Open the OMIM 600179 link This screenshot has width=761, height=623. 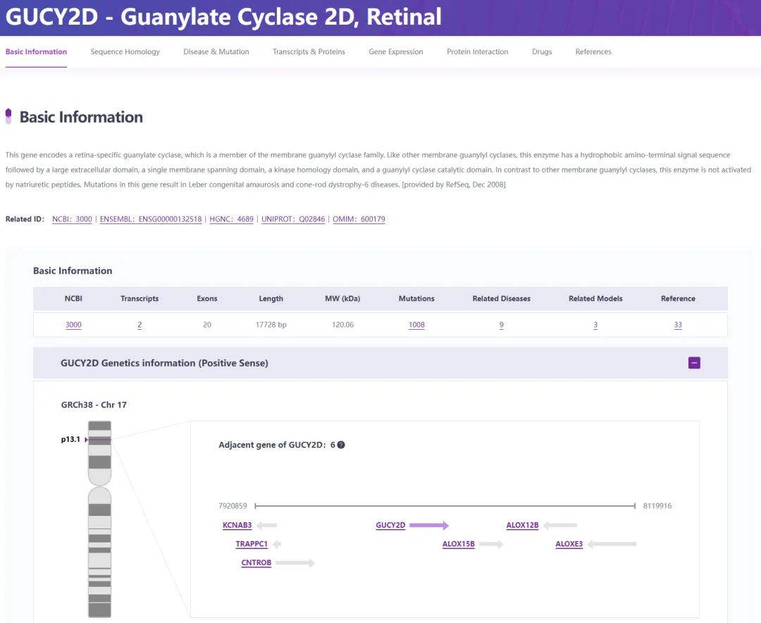tap(359, 219)
